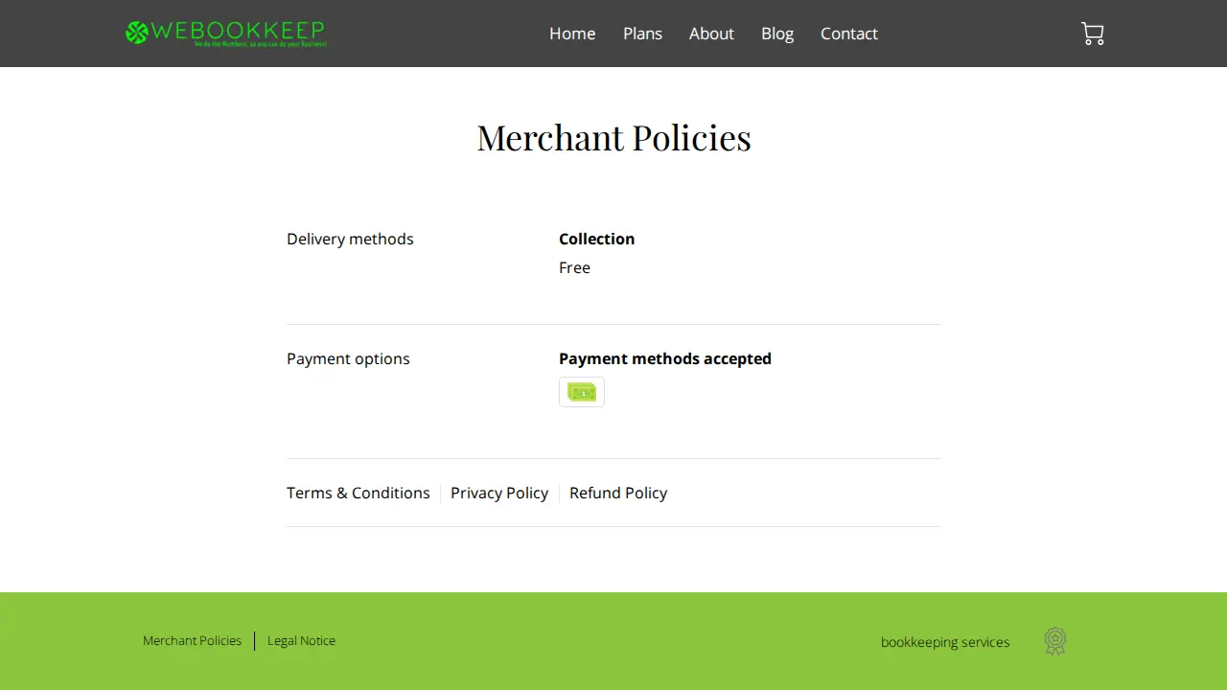Click the 'Payment methods accepted' heading
The height and width of the screenshot is (690, 1227).
click(665, 358)
